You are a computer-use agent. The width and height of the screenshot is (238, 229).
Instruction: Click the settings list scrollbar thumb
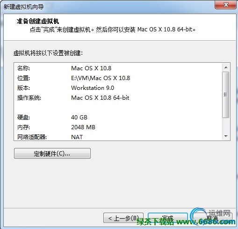click(225, 95)
